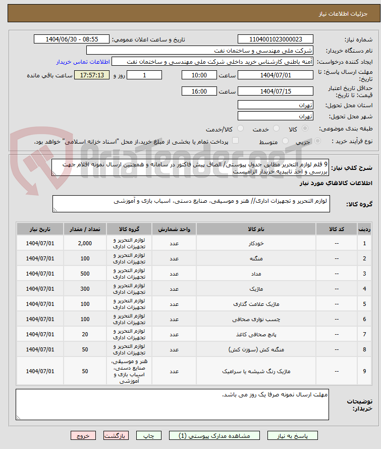Click the واحد شمارش column header
This screenshot has width=381, height=449.
pyautogui.click(x=174, y=229)
